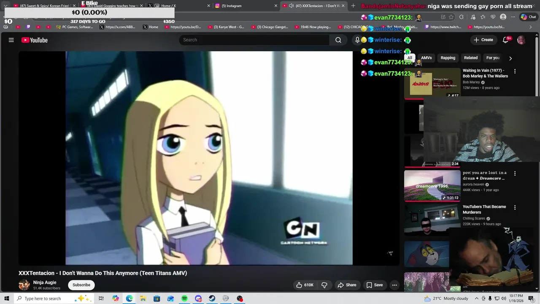
Task: Like the video with 610K likes
Action: coord(305,285)
